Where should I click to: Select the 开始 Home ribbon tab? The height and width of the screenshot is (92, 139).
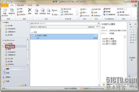(12, 5)
